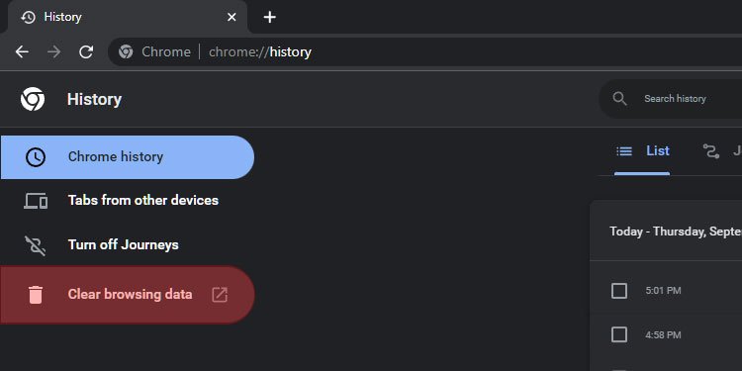Open Clear browsing data
742x371 pixels.
coord(128,295)
